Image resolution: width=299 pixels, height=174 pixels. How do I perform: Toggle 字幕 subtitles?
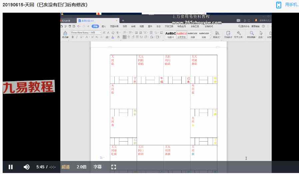(97, 167)
